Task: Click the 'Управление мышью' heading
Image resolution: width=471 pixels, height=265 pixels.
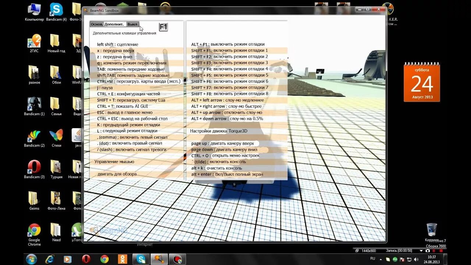Action: 114,162
